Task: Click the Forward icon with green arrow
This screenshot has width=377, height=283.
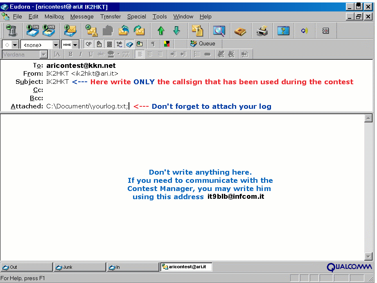Action: [x=140, y=31]
